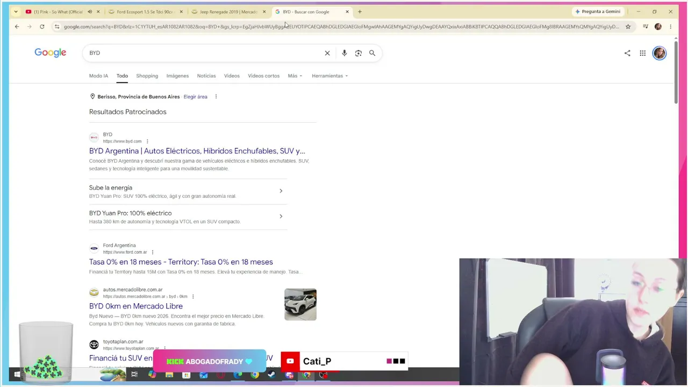Share the search results page

[x=627, y=53]
